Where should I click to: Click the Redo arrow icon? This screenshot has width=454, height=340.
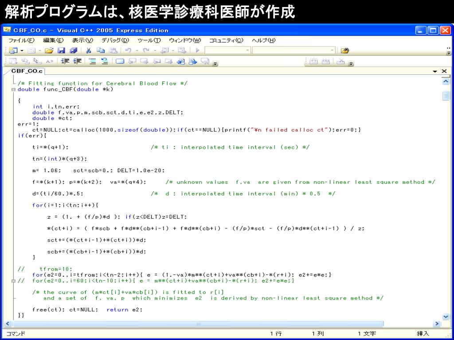pyautogui.click(x=146, y=50)
